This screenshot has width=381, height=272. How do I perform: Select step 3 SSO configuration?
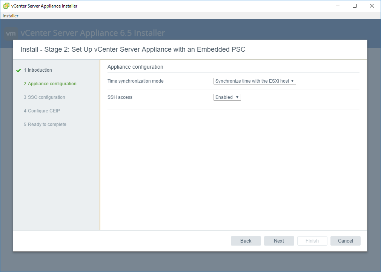pyautogui.click(x=45, y=97)
